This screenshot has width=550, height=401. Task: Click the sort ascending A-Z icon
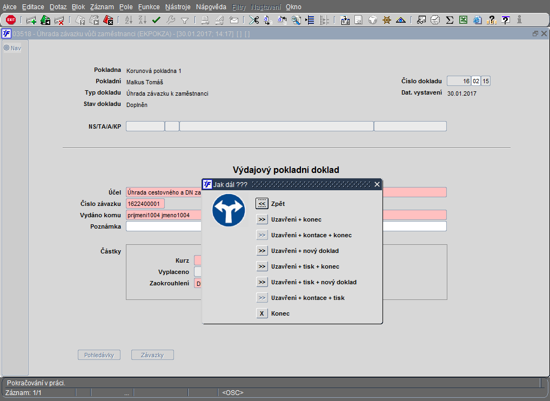tap(129, 21)
